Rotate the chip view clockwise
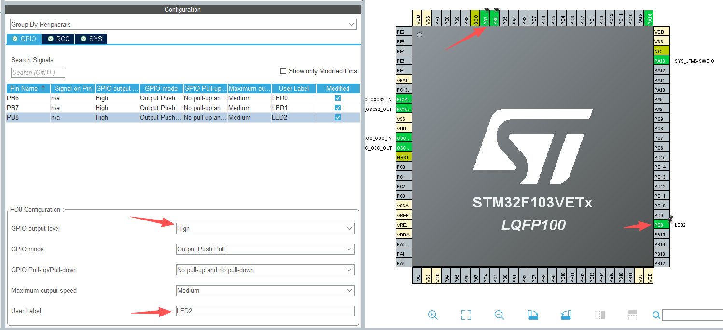Screen dimensions: 723x330 (533, 315)
